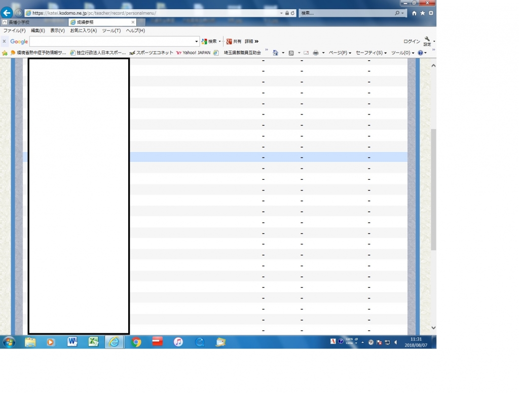Open 独立行政法人日本スポー... bookmark

98,53
